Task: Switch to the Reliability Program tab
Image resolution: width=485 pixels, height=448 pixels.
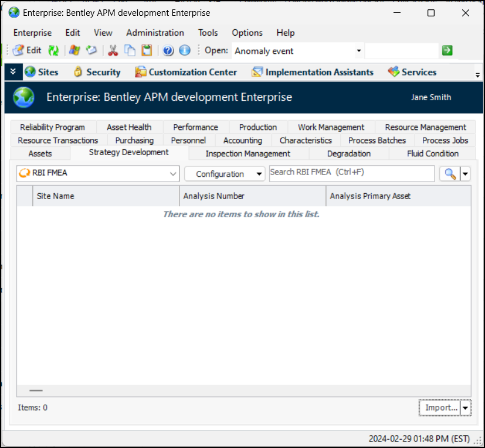Action: [x=53, y=127]
